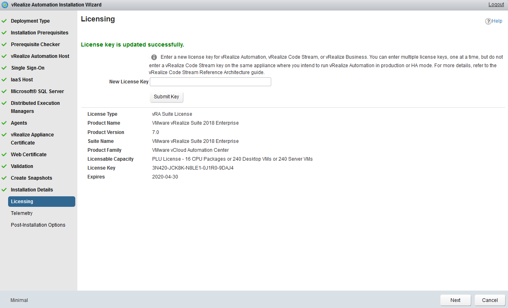Click the checkmark icon beside Agents
This screenshot has height=308, width=508.
point(4,123)
